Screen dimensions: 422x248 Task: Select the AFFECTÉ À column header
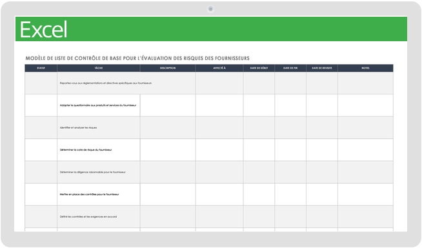(219, 68)
